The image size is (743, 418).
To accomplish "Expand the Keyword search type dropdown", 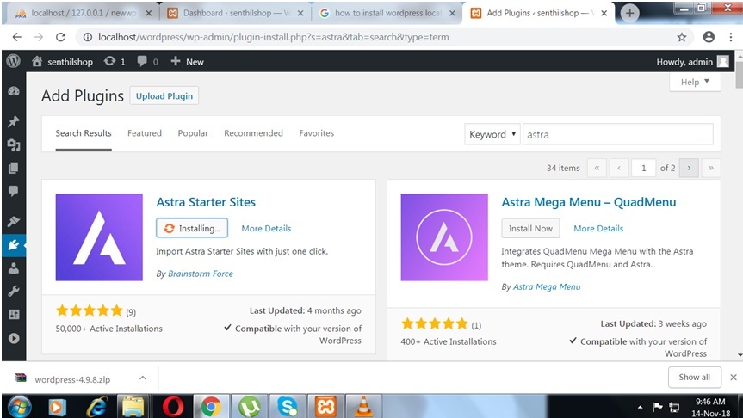I will coord(492,134).
